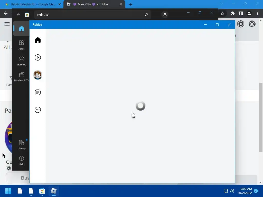Screen dimensions: 263x197
Task: Click the Buy button on the web page
Action: coord(18,178)
